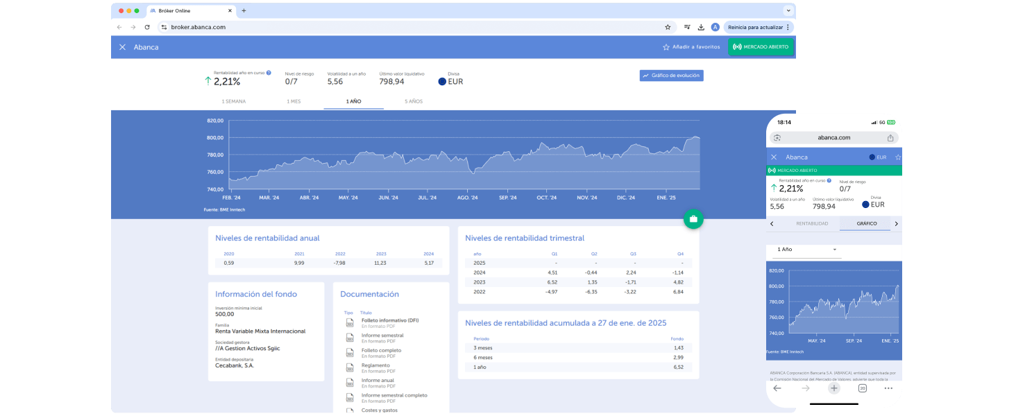Open the Informe anual PDF icon

point(350,383)
